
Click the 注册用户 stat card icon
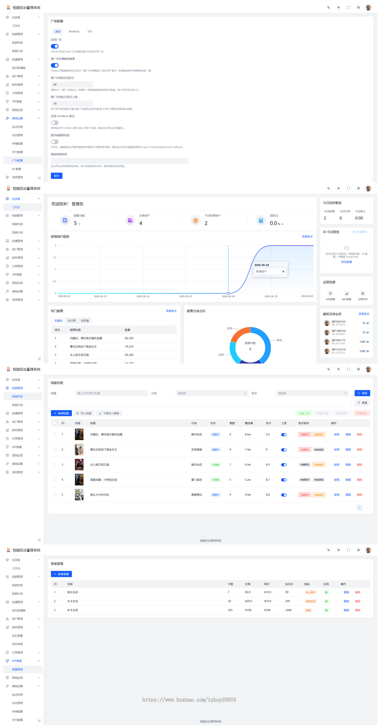click(130, 220)
